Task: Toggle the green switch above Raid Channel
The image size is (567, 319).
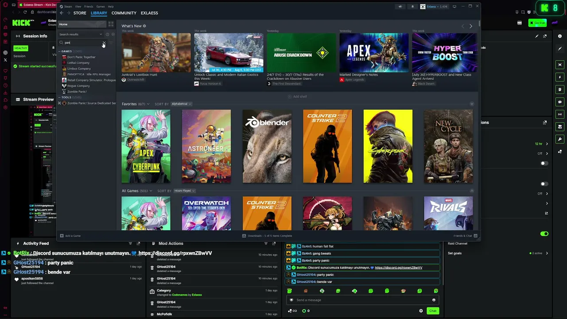Action: click(x=544, y=233)
